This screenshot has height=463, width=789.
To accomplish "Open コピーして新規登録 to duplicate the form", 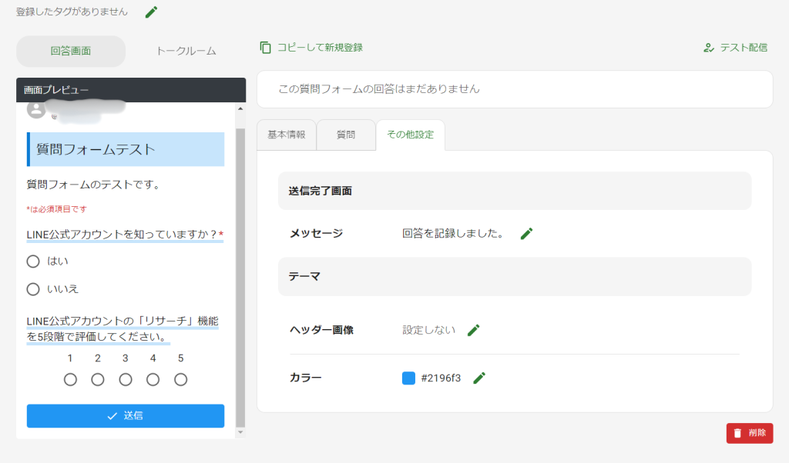I will [x=317, y=47].
